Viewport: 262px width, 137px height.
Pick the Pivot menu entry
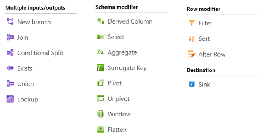(x=109, y=83)
